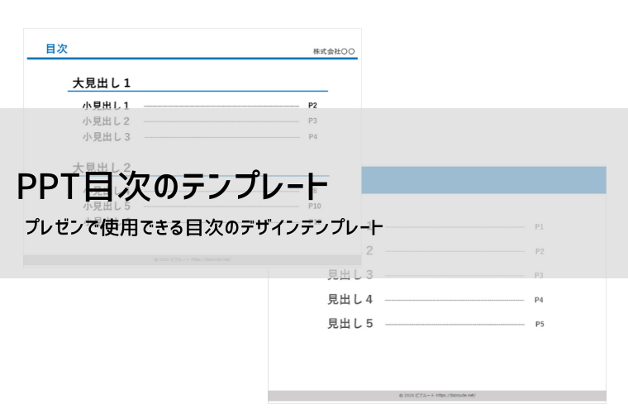Click the 小見出し３ row

(x=200, y=137)
